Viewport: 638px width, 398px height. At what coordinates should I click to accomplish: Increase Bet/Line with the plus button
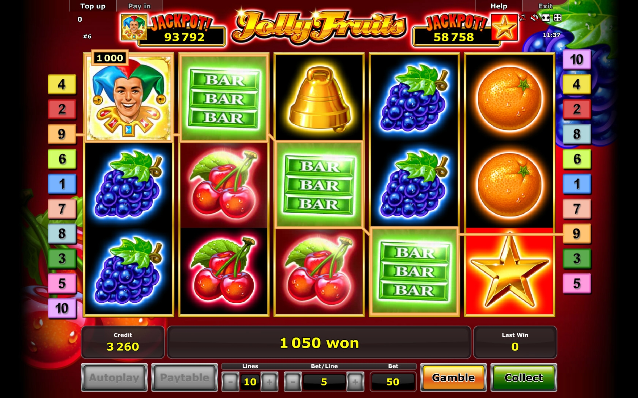[x=355, y=382]
